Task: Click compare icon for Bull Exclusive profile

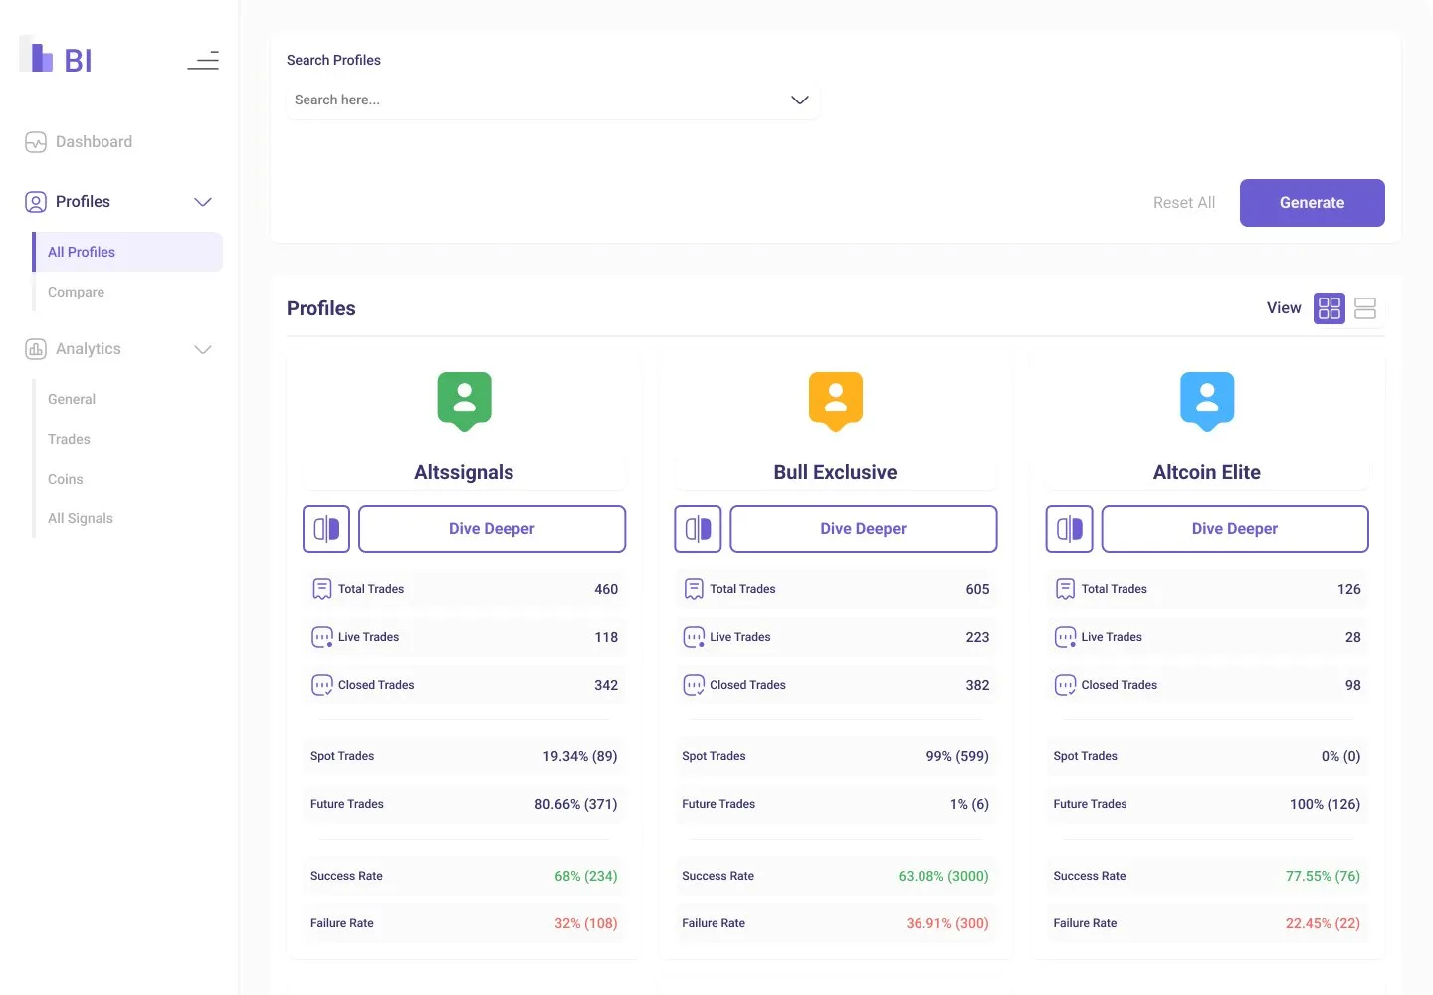Action: 698,529
